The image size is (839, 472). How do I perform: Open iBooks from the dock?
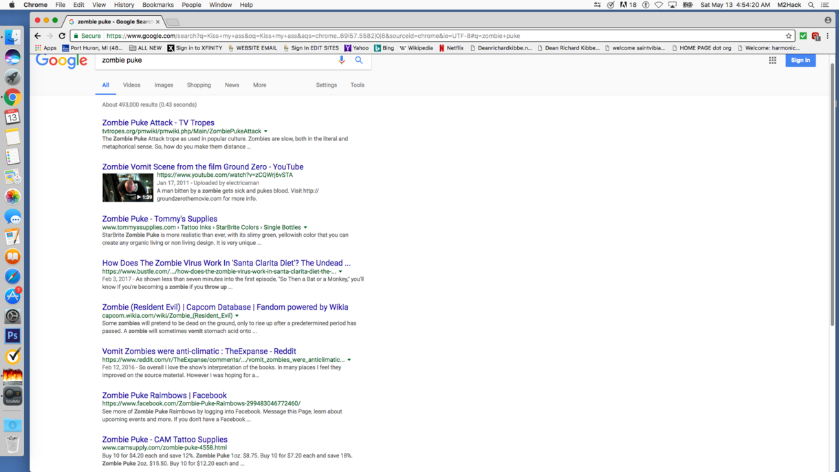click(x=12, y=257)
